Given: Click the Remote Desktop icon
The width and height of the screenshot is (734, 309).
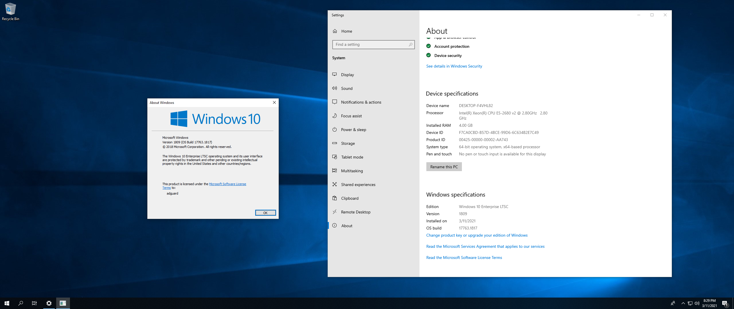Looking at the screenshot, I should [x=335, y=212].
